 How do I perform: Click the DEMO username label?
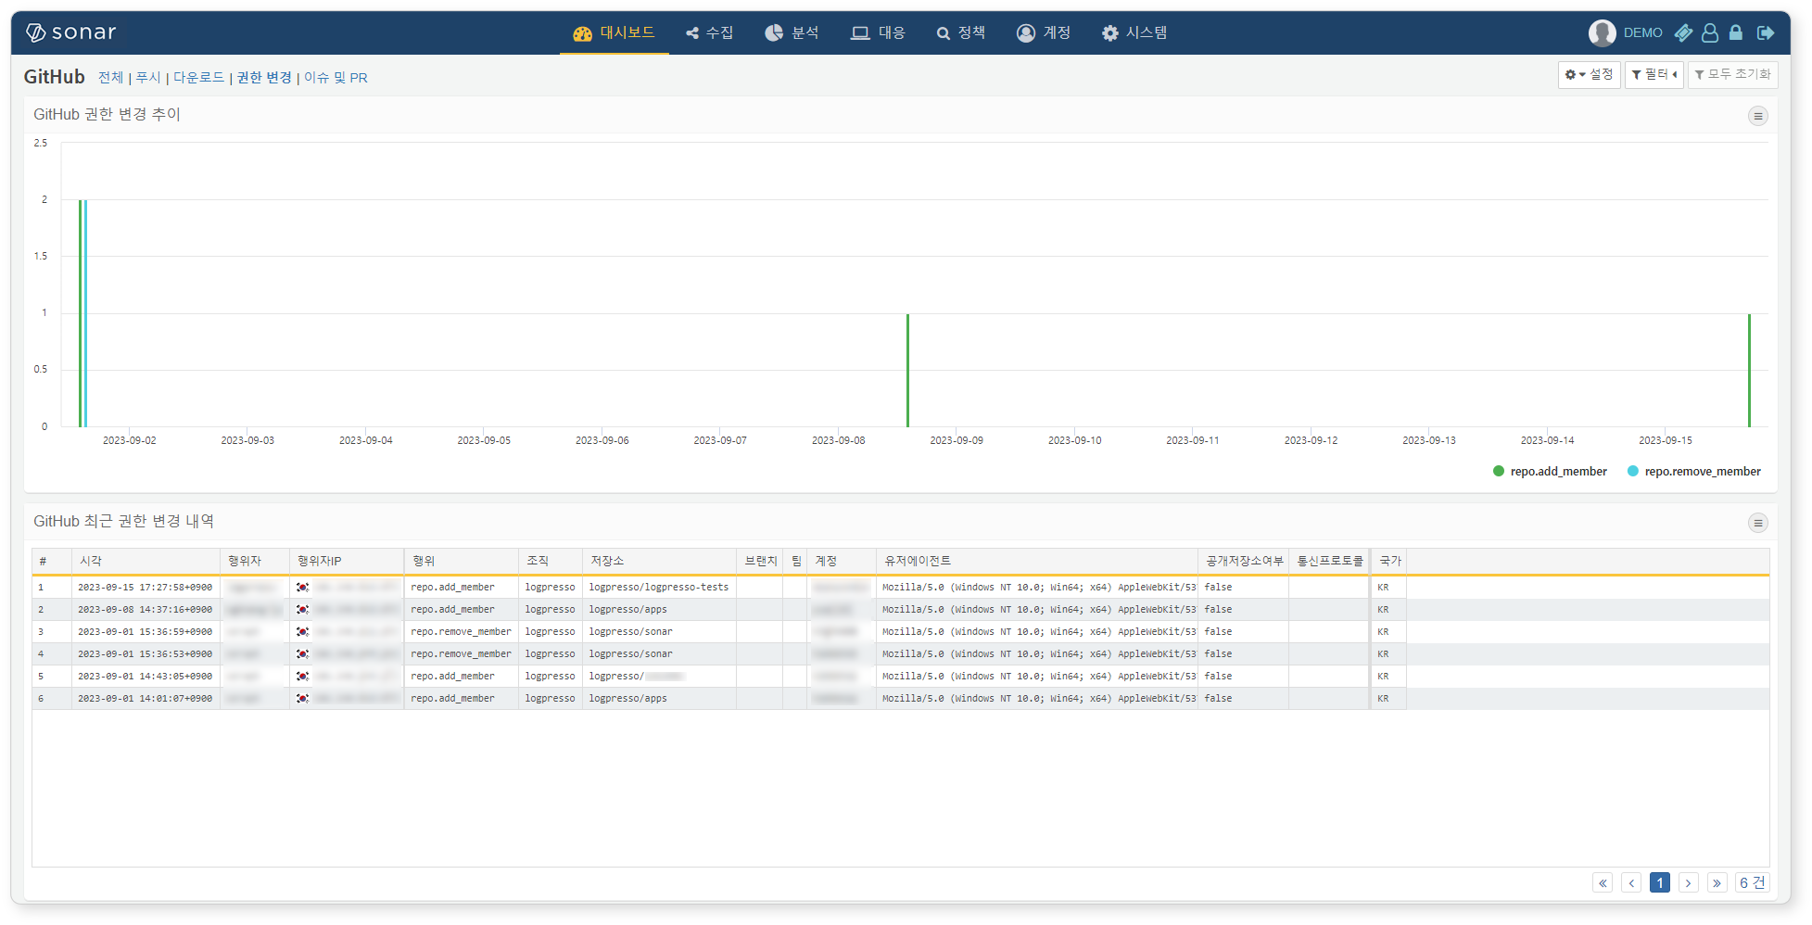click(x=1642, y=32)
